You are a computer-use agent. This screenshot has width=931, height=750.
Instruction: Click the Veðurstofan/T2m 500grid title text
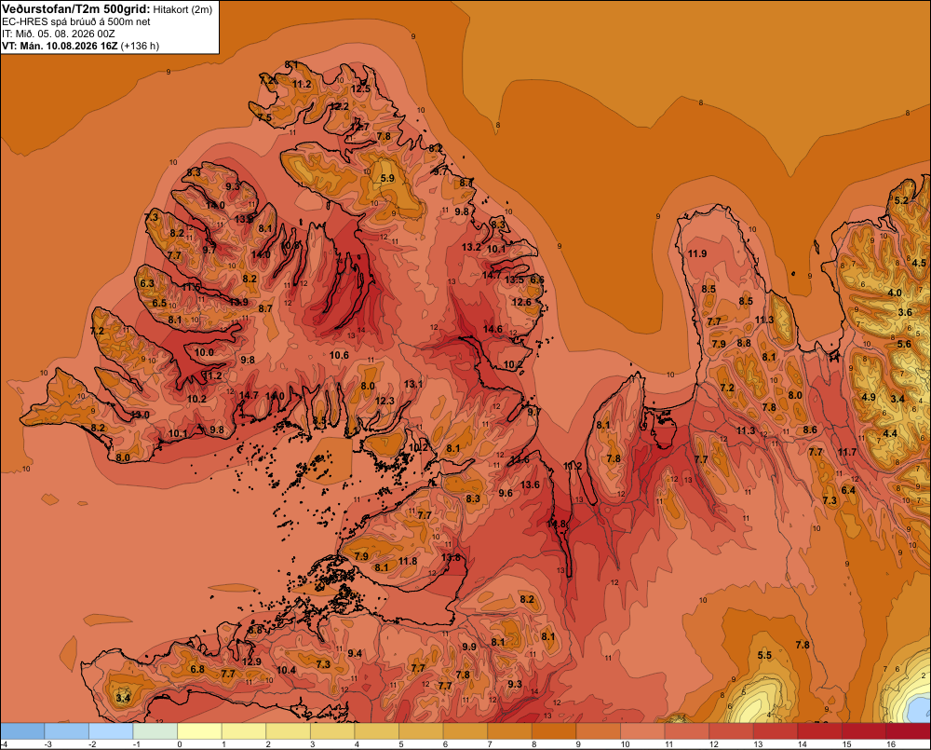pyautogui.click(x=76, y=9)
